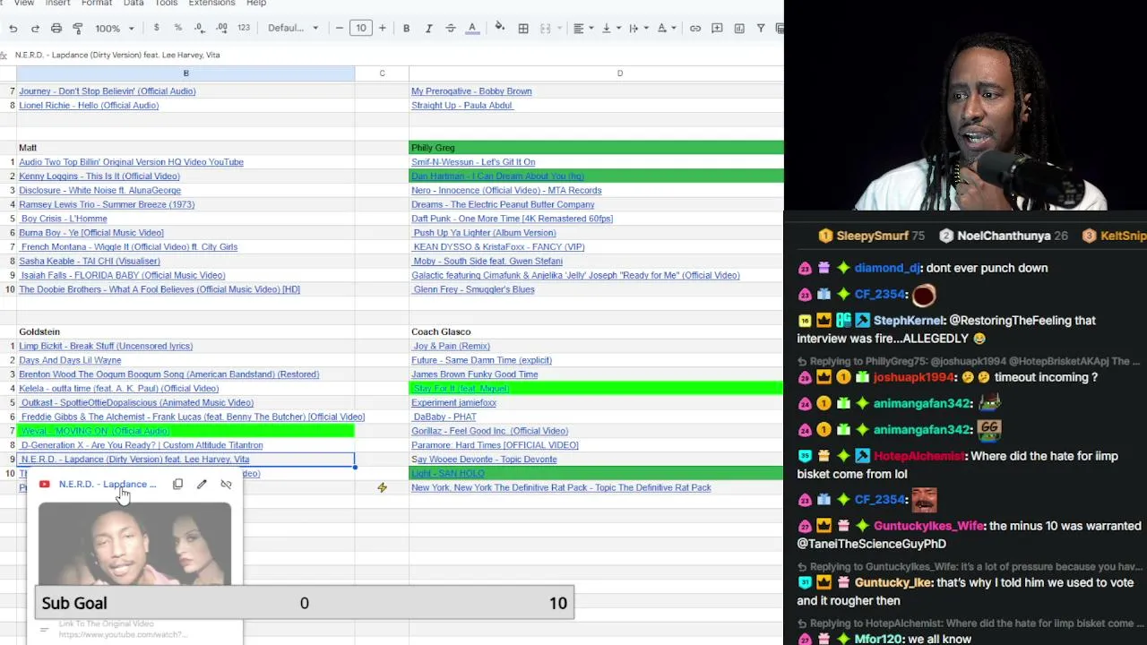Open the Help menu
Screen dimensions: 1147x645
pyautogui.click(x=256, y=4)
